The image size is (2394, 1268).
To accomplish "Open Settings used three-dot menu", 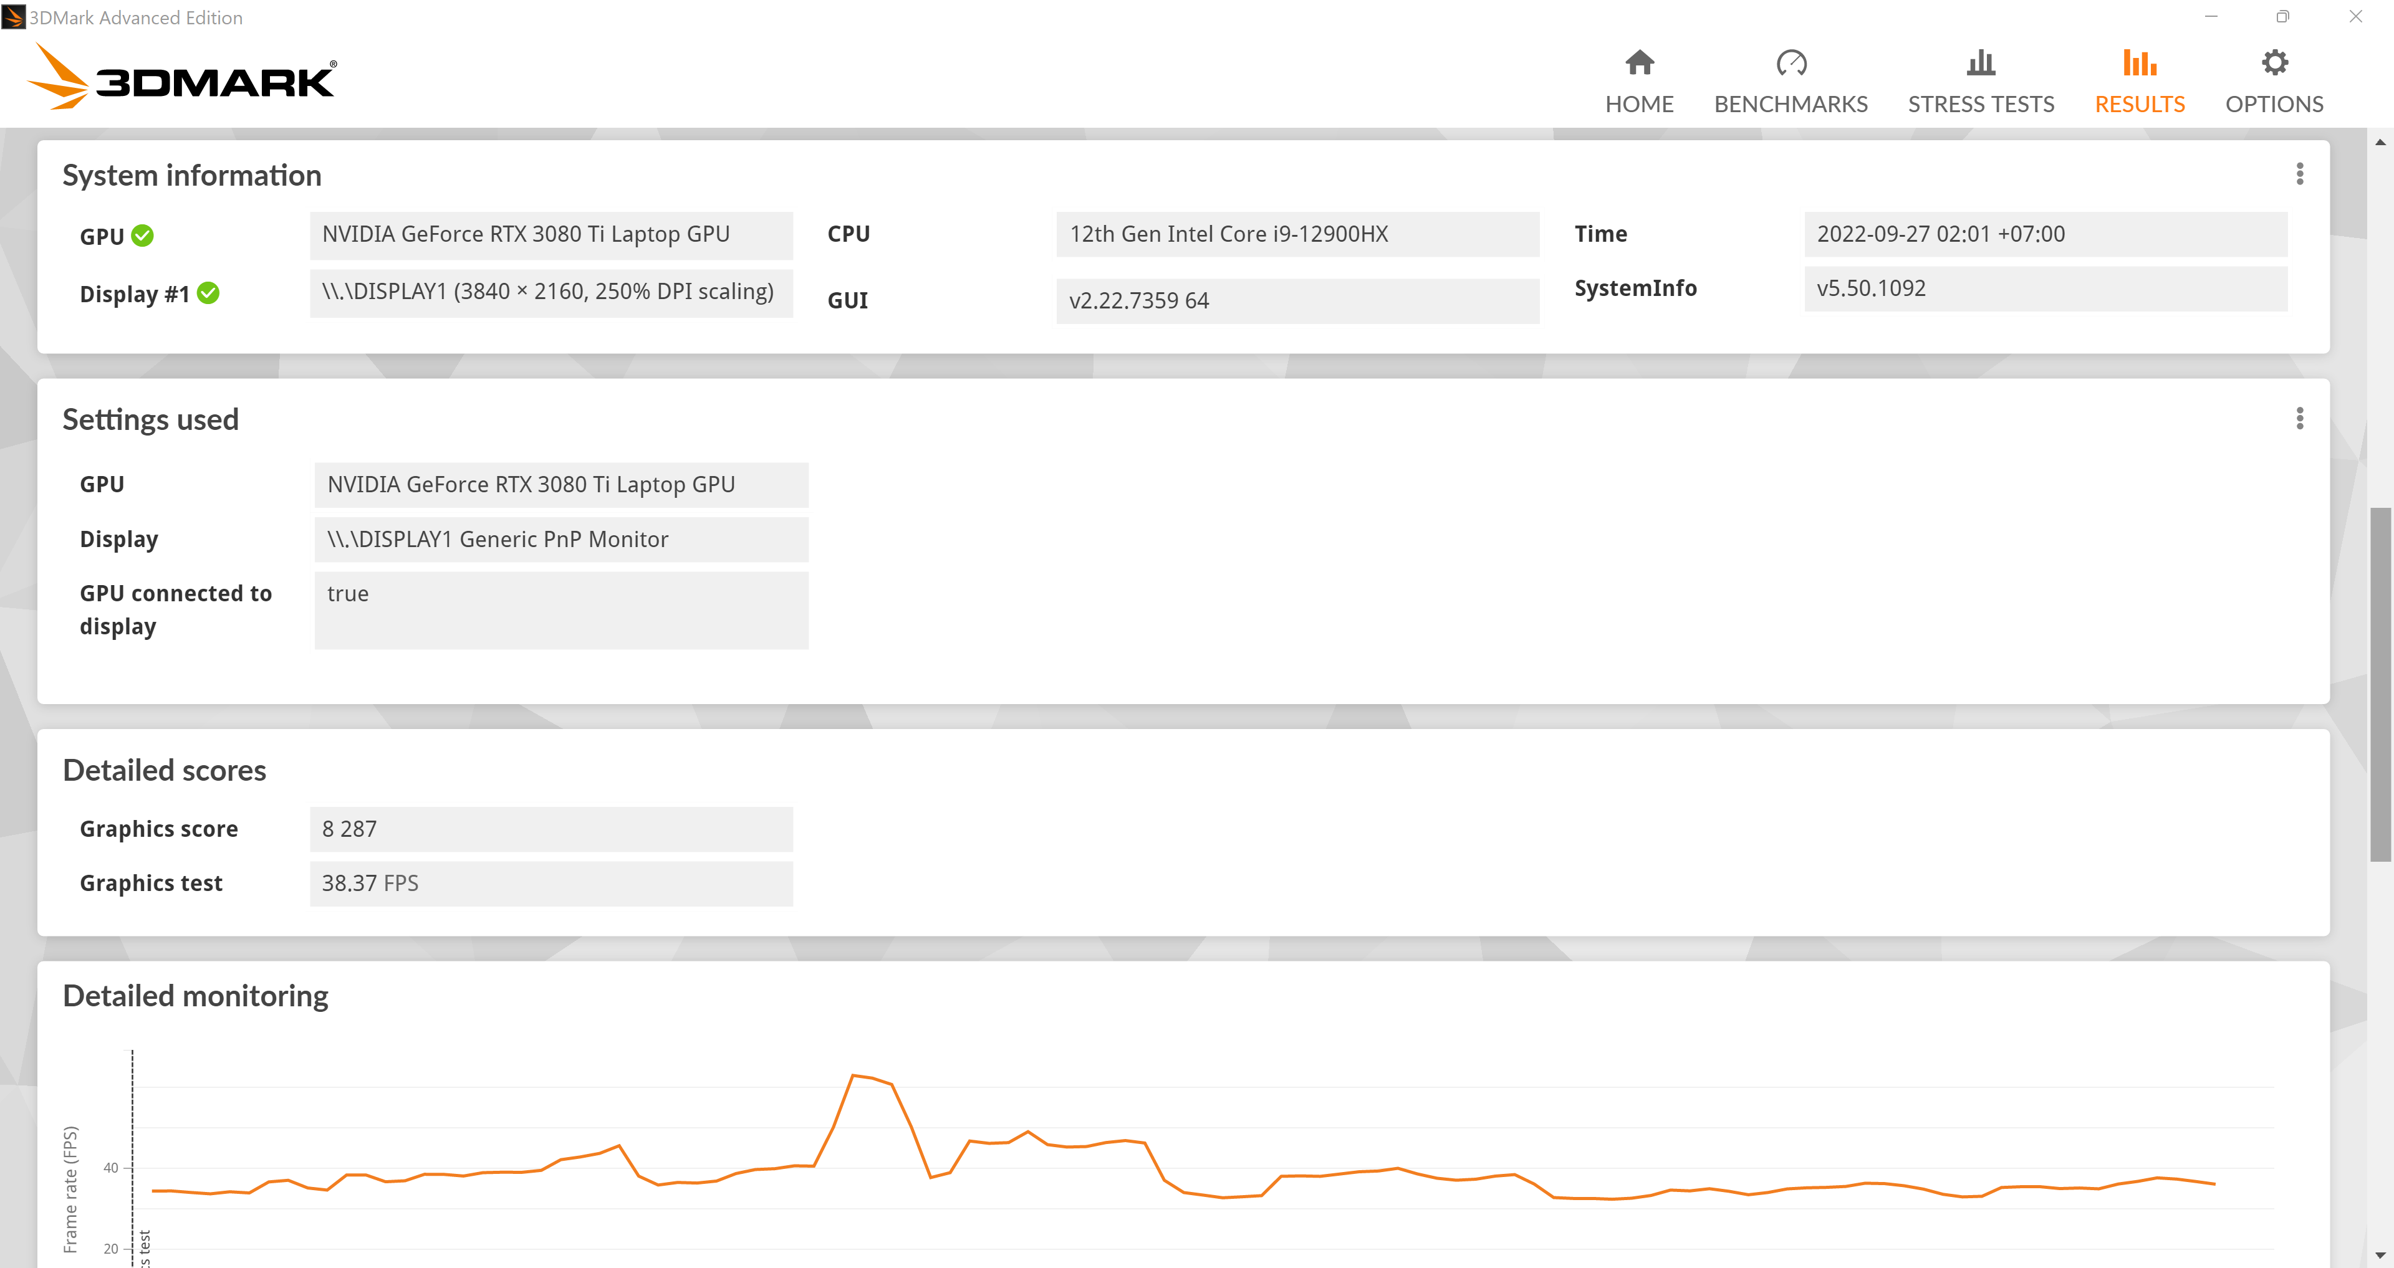I will [x=2299, y=418].
